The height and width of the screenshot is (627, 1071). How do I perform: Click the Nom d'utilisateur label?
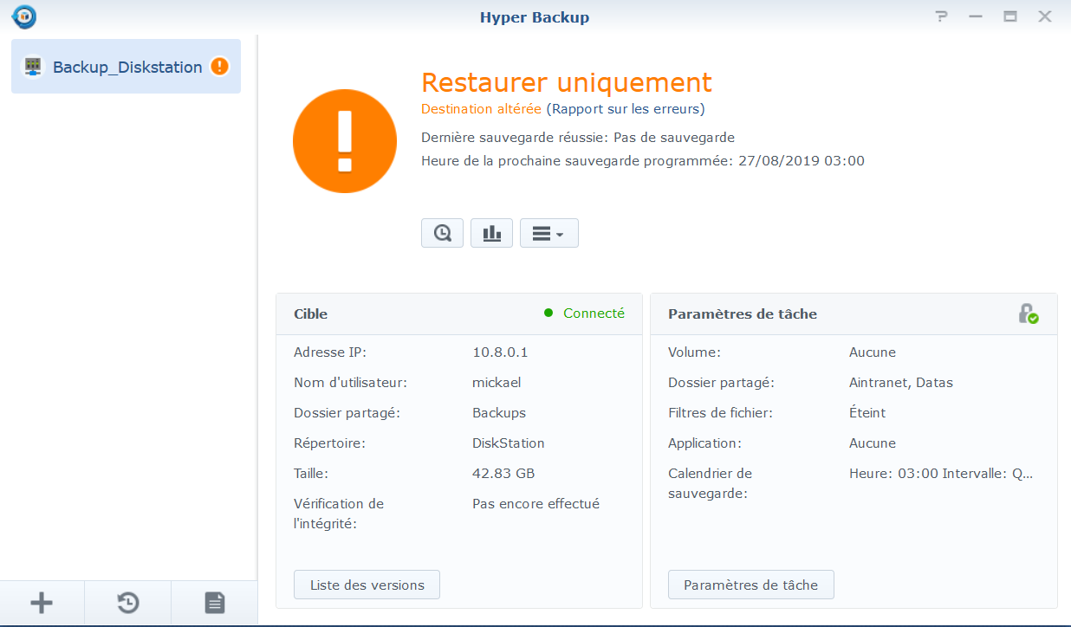(x=350, y=383)
